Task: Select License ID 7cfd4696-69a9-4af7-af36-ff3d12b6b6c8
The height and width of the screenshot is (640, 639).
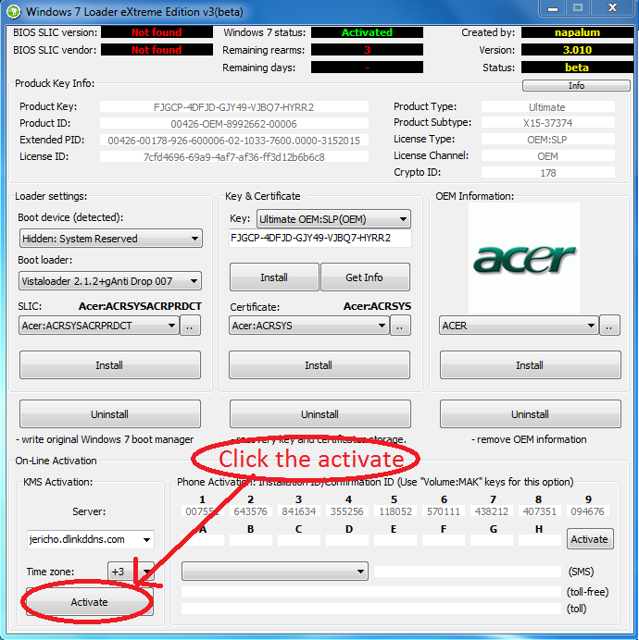Action: (x=234, y=157)
